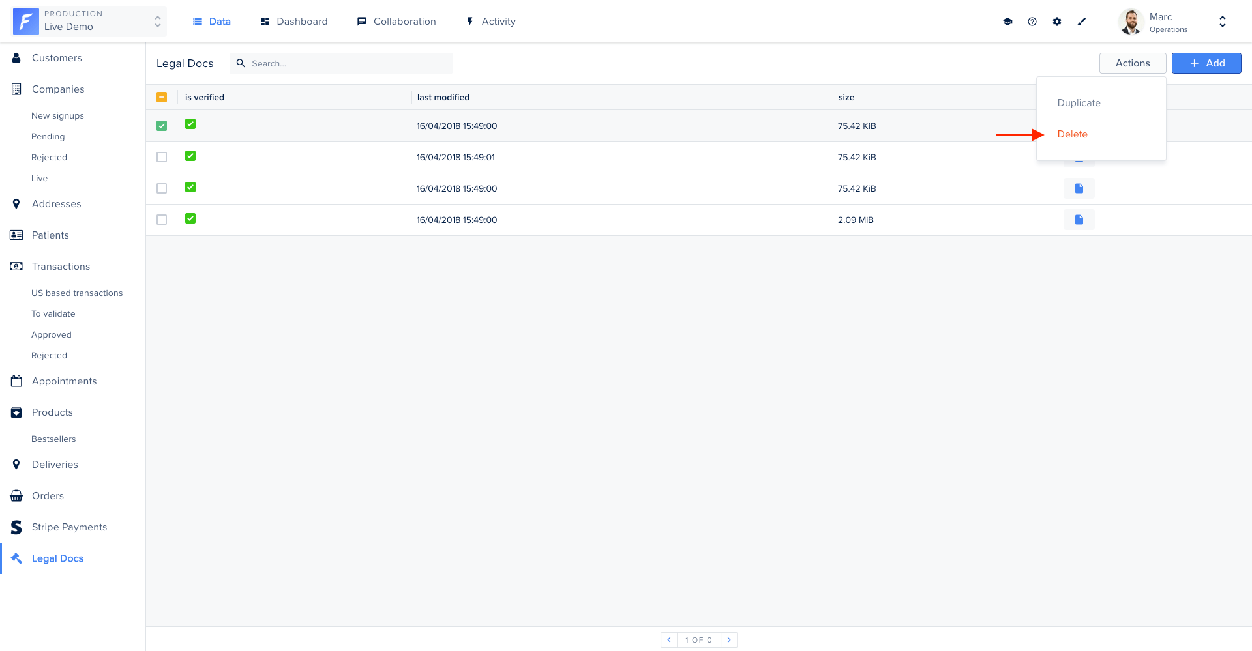Click the 2.09 MiB size cell
Viewport: 1252px width, 651px height.
856,220
